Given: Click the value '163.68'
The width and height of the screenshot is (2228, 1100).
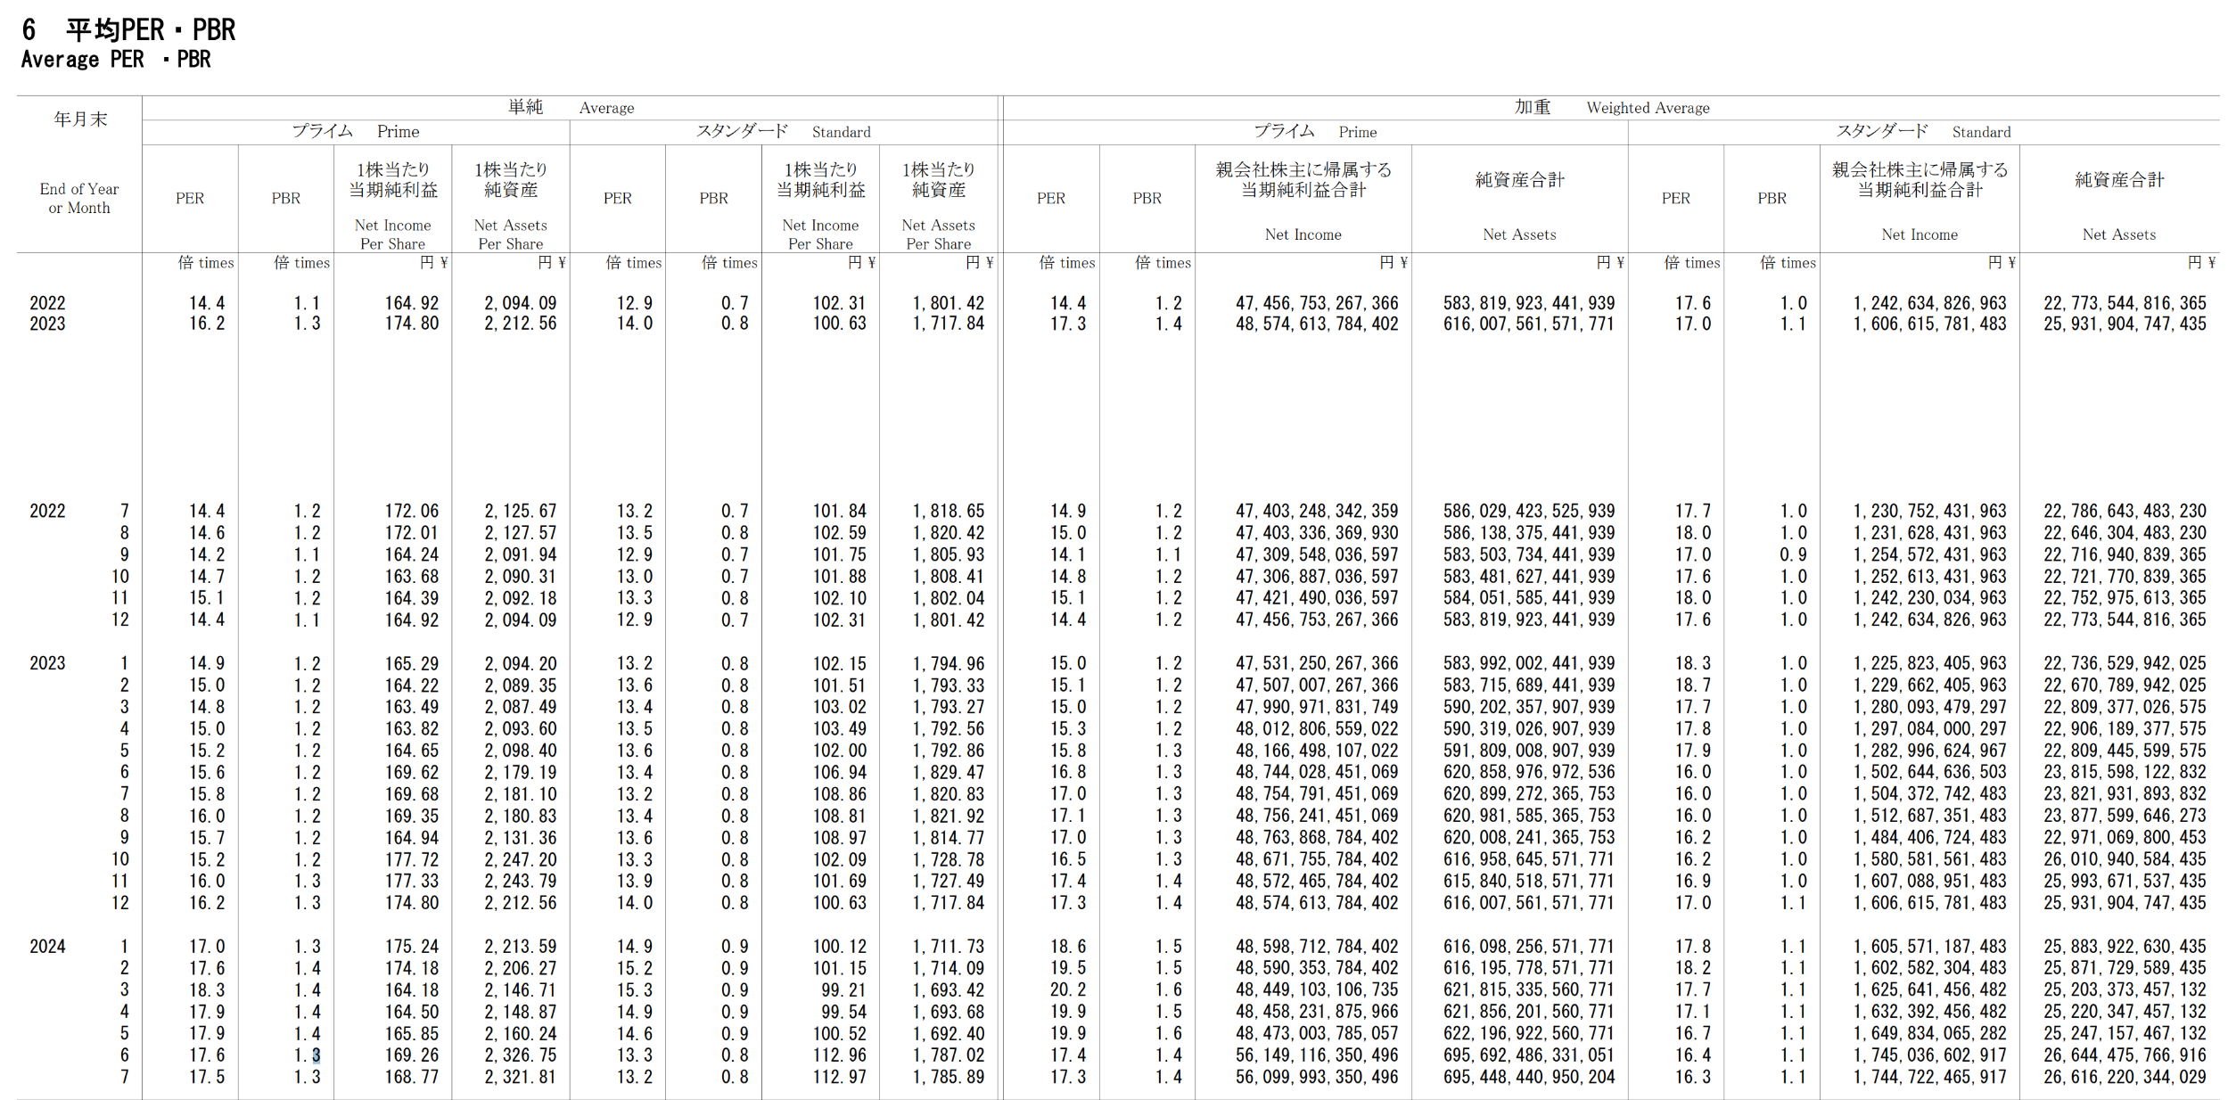Looking at the screenshot, I should [412, 577].
